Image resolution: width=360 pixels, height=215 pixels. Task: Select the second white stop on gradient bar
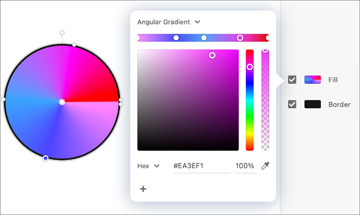pyautogui.click(x=204, y=38)
